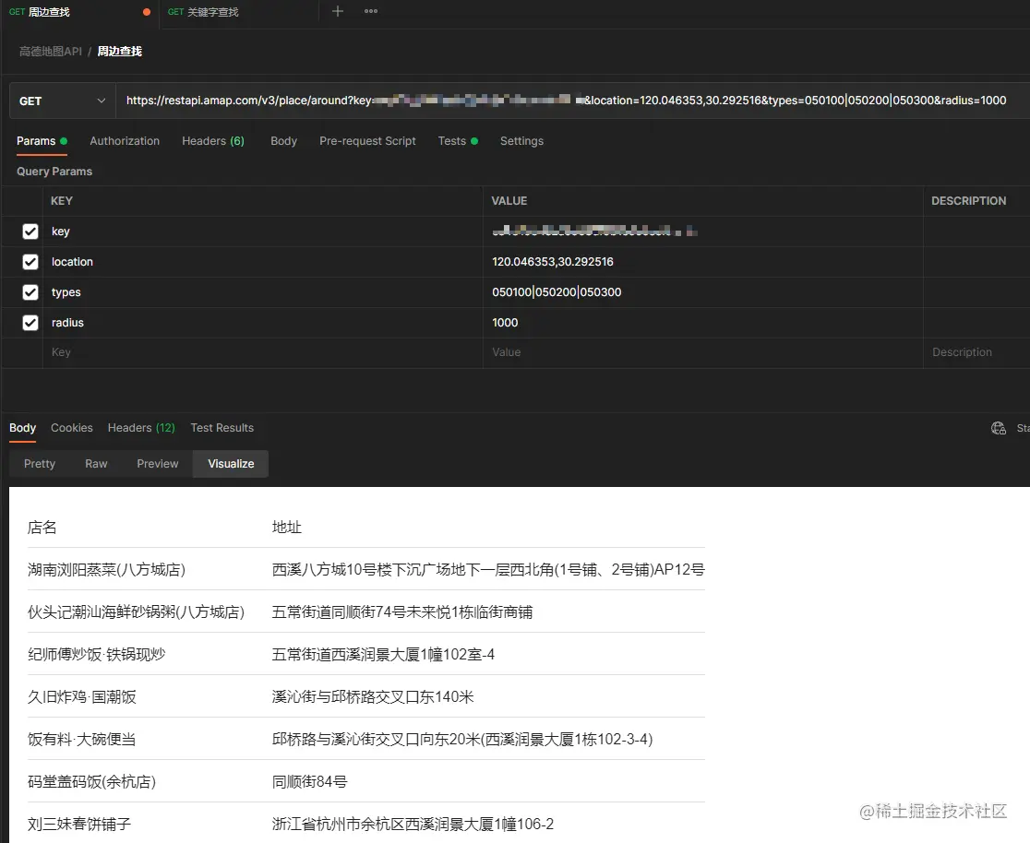The height and width of the screenshot is (843, 1030).
Task: Click the 地址 column header
Action: coord(286,528)
